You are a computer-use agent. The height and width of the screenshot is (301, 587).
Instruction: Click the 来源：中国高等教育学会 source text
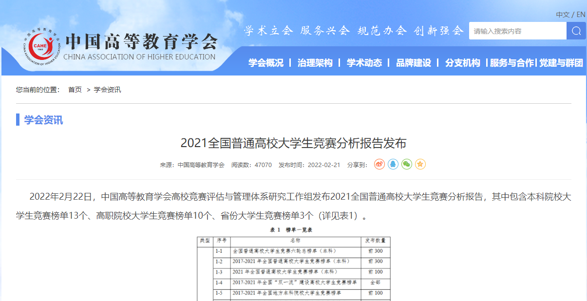click(x=192, y=165)
